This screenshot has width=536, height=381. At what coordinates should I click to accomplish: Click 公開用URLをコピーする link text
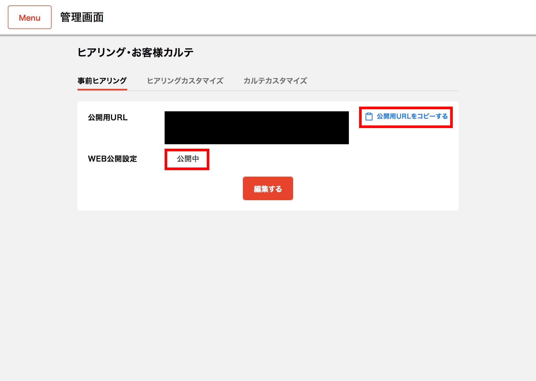[x=412, y=116]
